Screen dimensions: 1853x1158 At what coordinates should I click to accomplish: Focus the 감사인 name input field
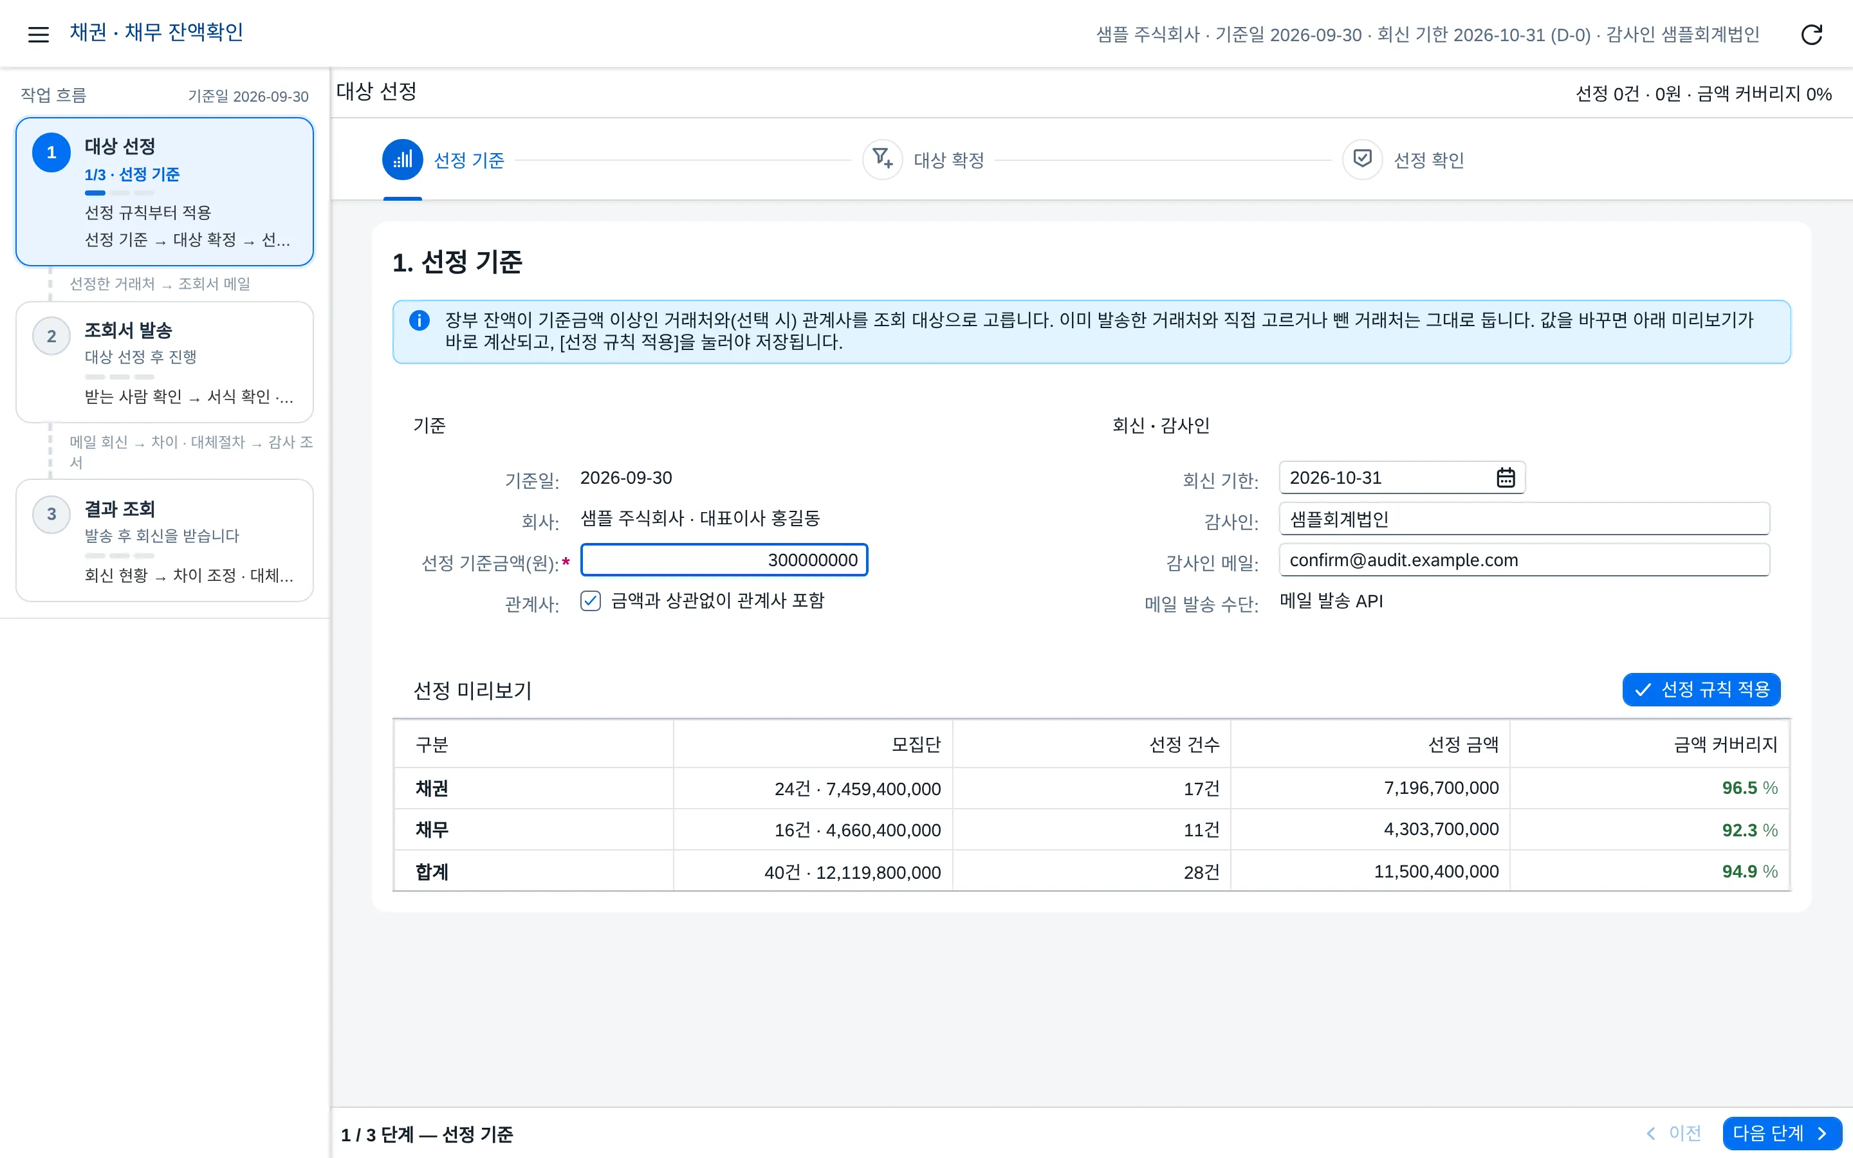pos(1524,519)
